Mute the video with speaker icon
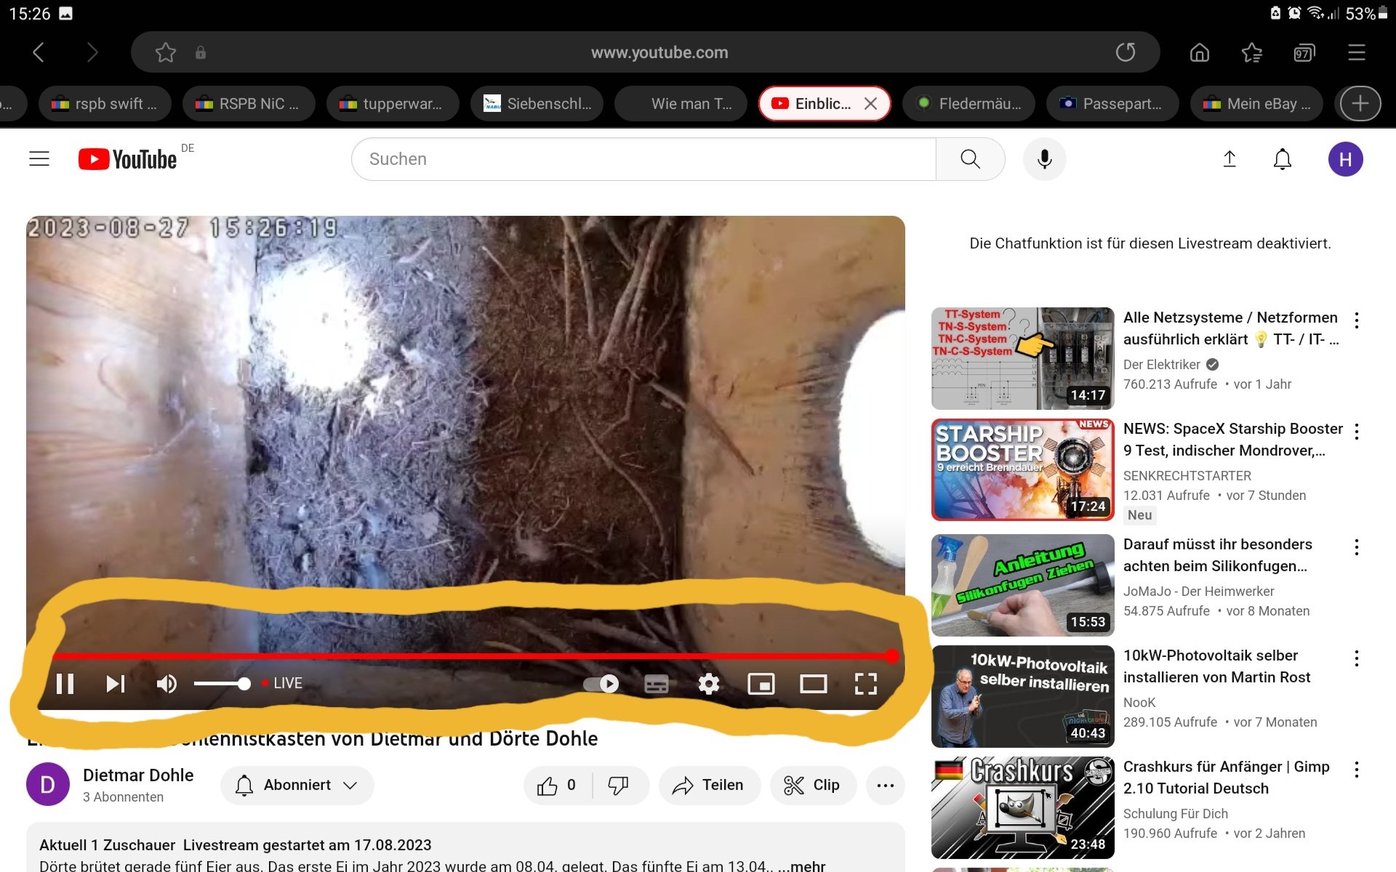1396x872 pixels. pyautogui.click(x=167, y=684)
